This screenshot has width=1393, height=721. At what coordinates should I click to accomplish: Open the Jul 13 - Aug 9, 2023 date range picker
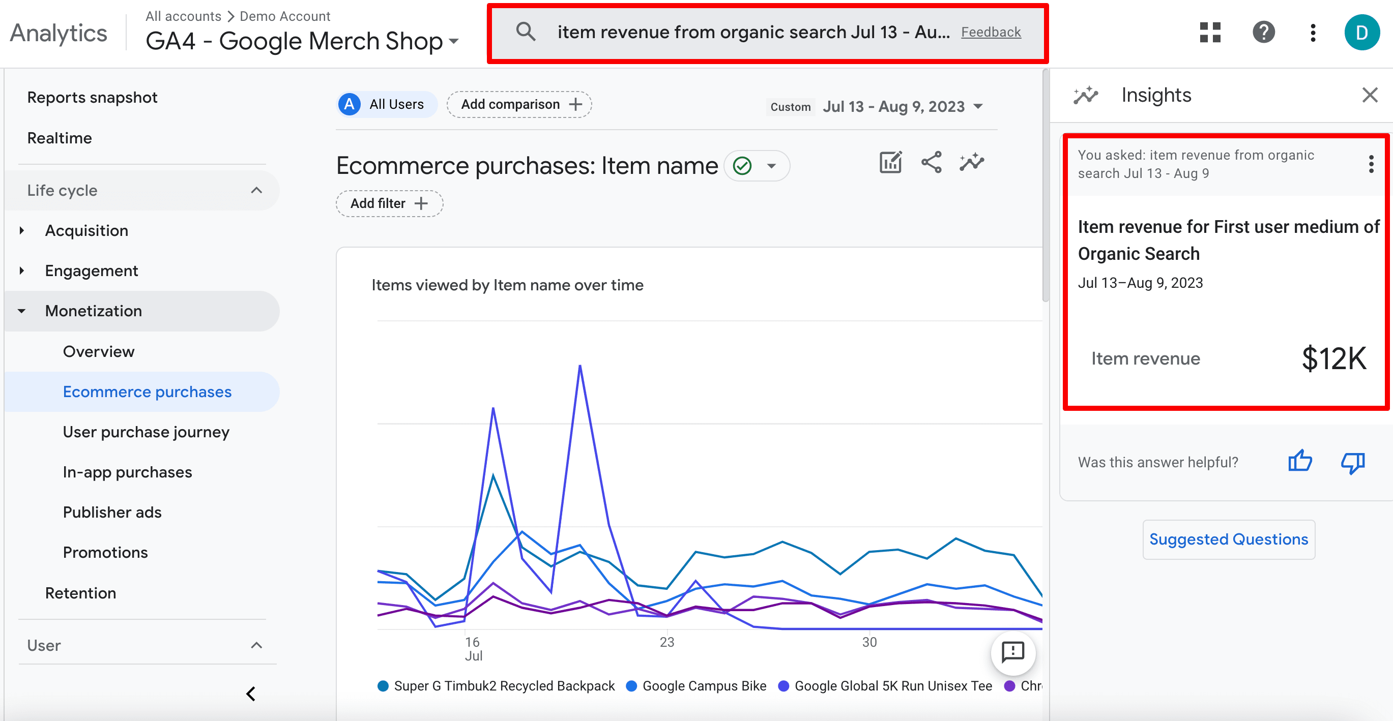pos(902,106)
